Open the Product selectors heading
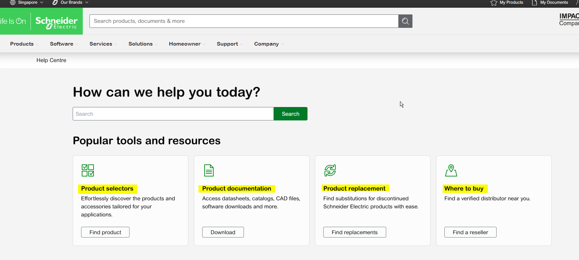 107,189
